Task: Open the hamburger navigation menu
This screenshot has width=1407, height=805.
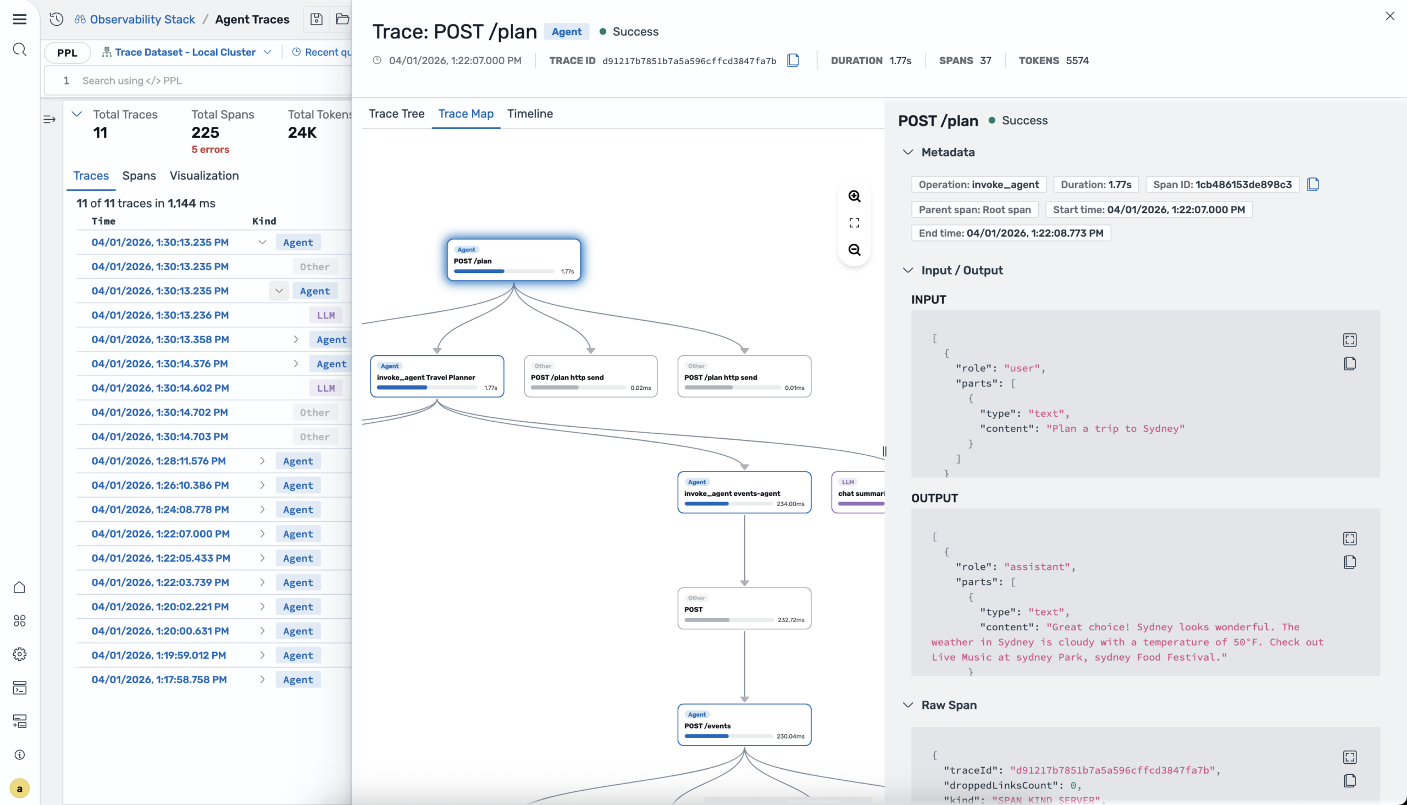Action: tap(19, 19)
